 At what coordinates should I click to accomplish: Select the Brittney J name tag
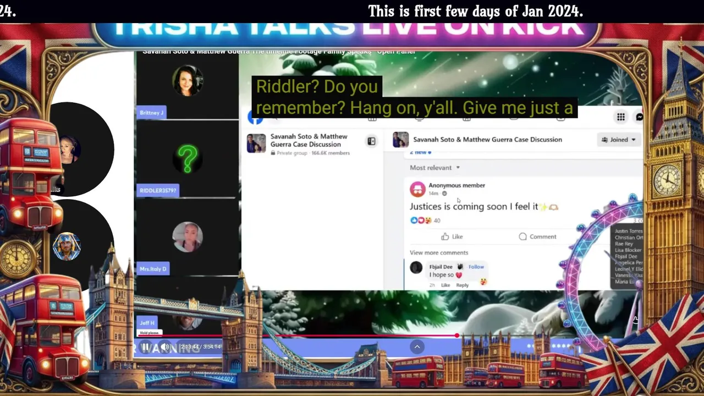tap(152, 113)
